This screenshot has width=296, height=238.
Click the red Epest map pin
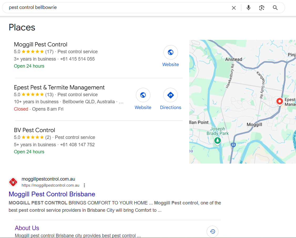280,101
